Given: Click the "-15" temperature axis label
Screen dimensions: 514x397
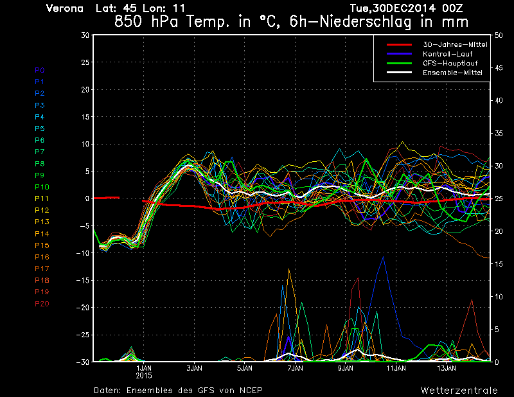Looking at the screenshot, I should tap(82, 280).
